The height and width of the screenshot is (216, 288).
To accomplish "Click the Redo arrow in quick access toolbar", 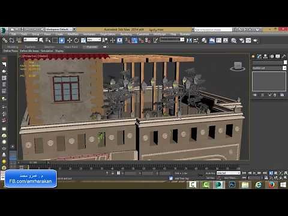I will 34,29.
